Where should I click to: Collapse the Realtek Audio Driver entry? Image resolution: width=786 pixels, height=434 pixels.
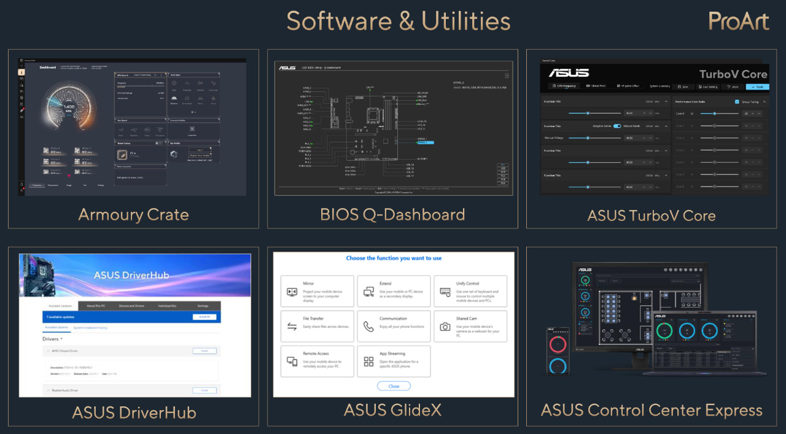point(48,390)
